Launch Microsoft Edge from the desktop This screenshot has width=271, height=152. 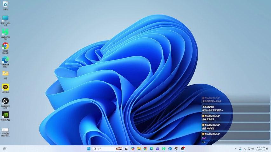point(5,60)
